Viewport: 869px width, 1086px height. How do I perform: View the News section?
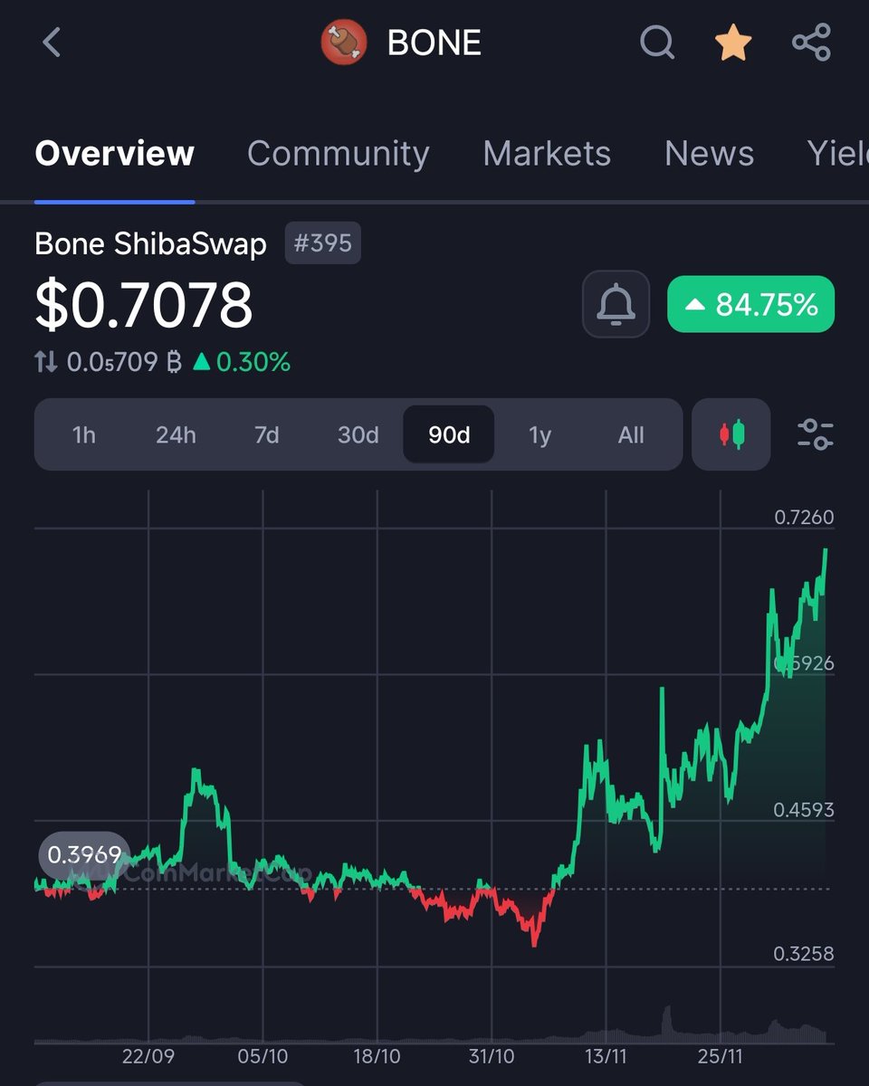tap(710, 153)
